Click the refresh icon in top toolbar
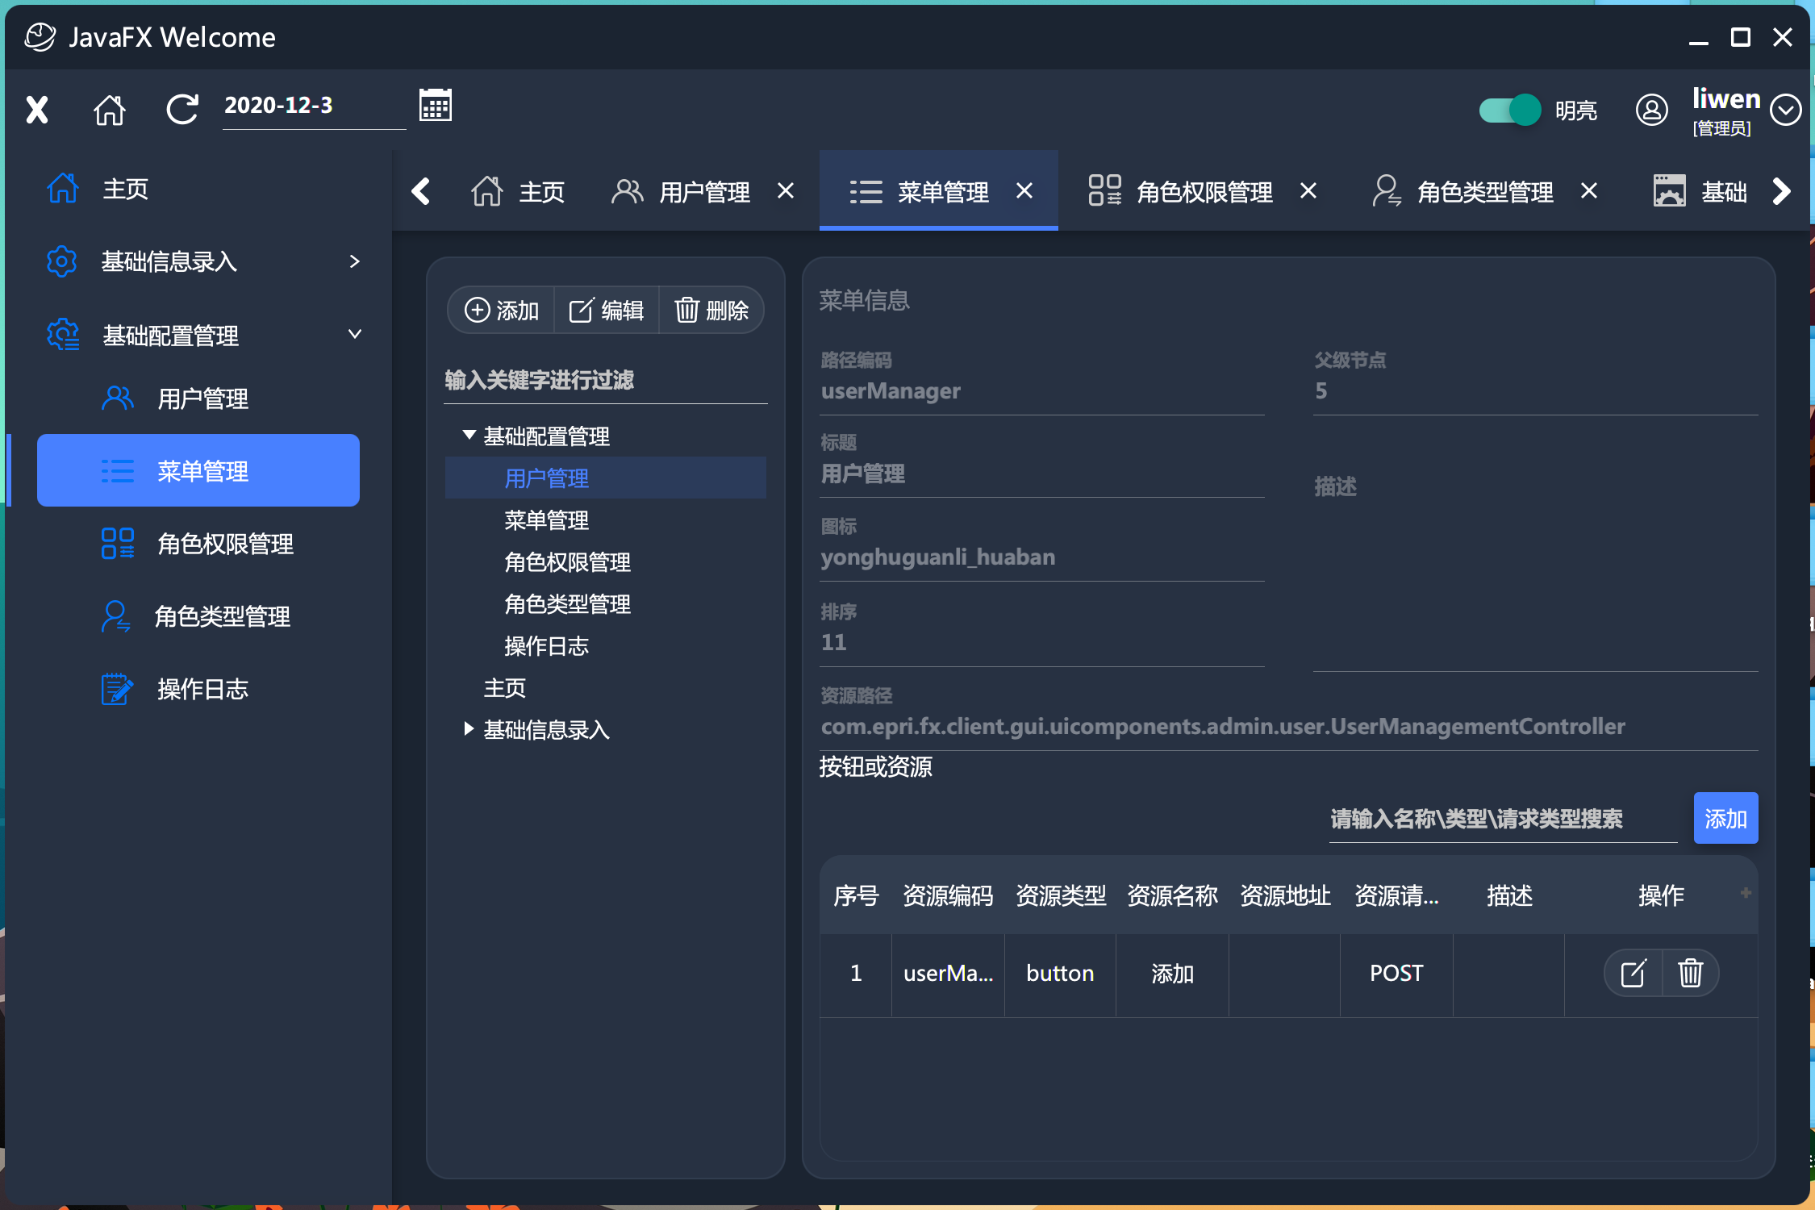This screenshot has height=1210, width=1815. (182, 110)
